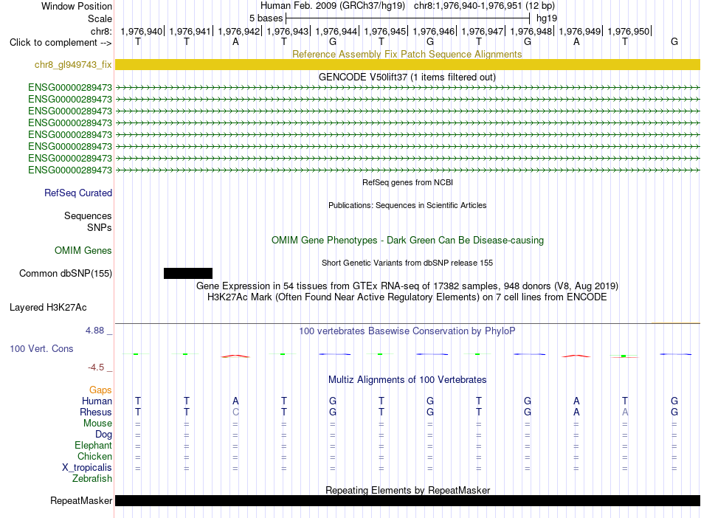701x518 pixels.
Task: Select the X_tropicalis species label
Action: tap(87, 468)
